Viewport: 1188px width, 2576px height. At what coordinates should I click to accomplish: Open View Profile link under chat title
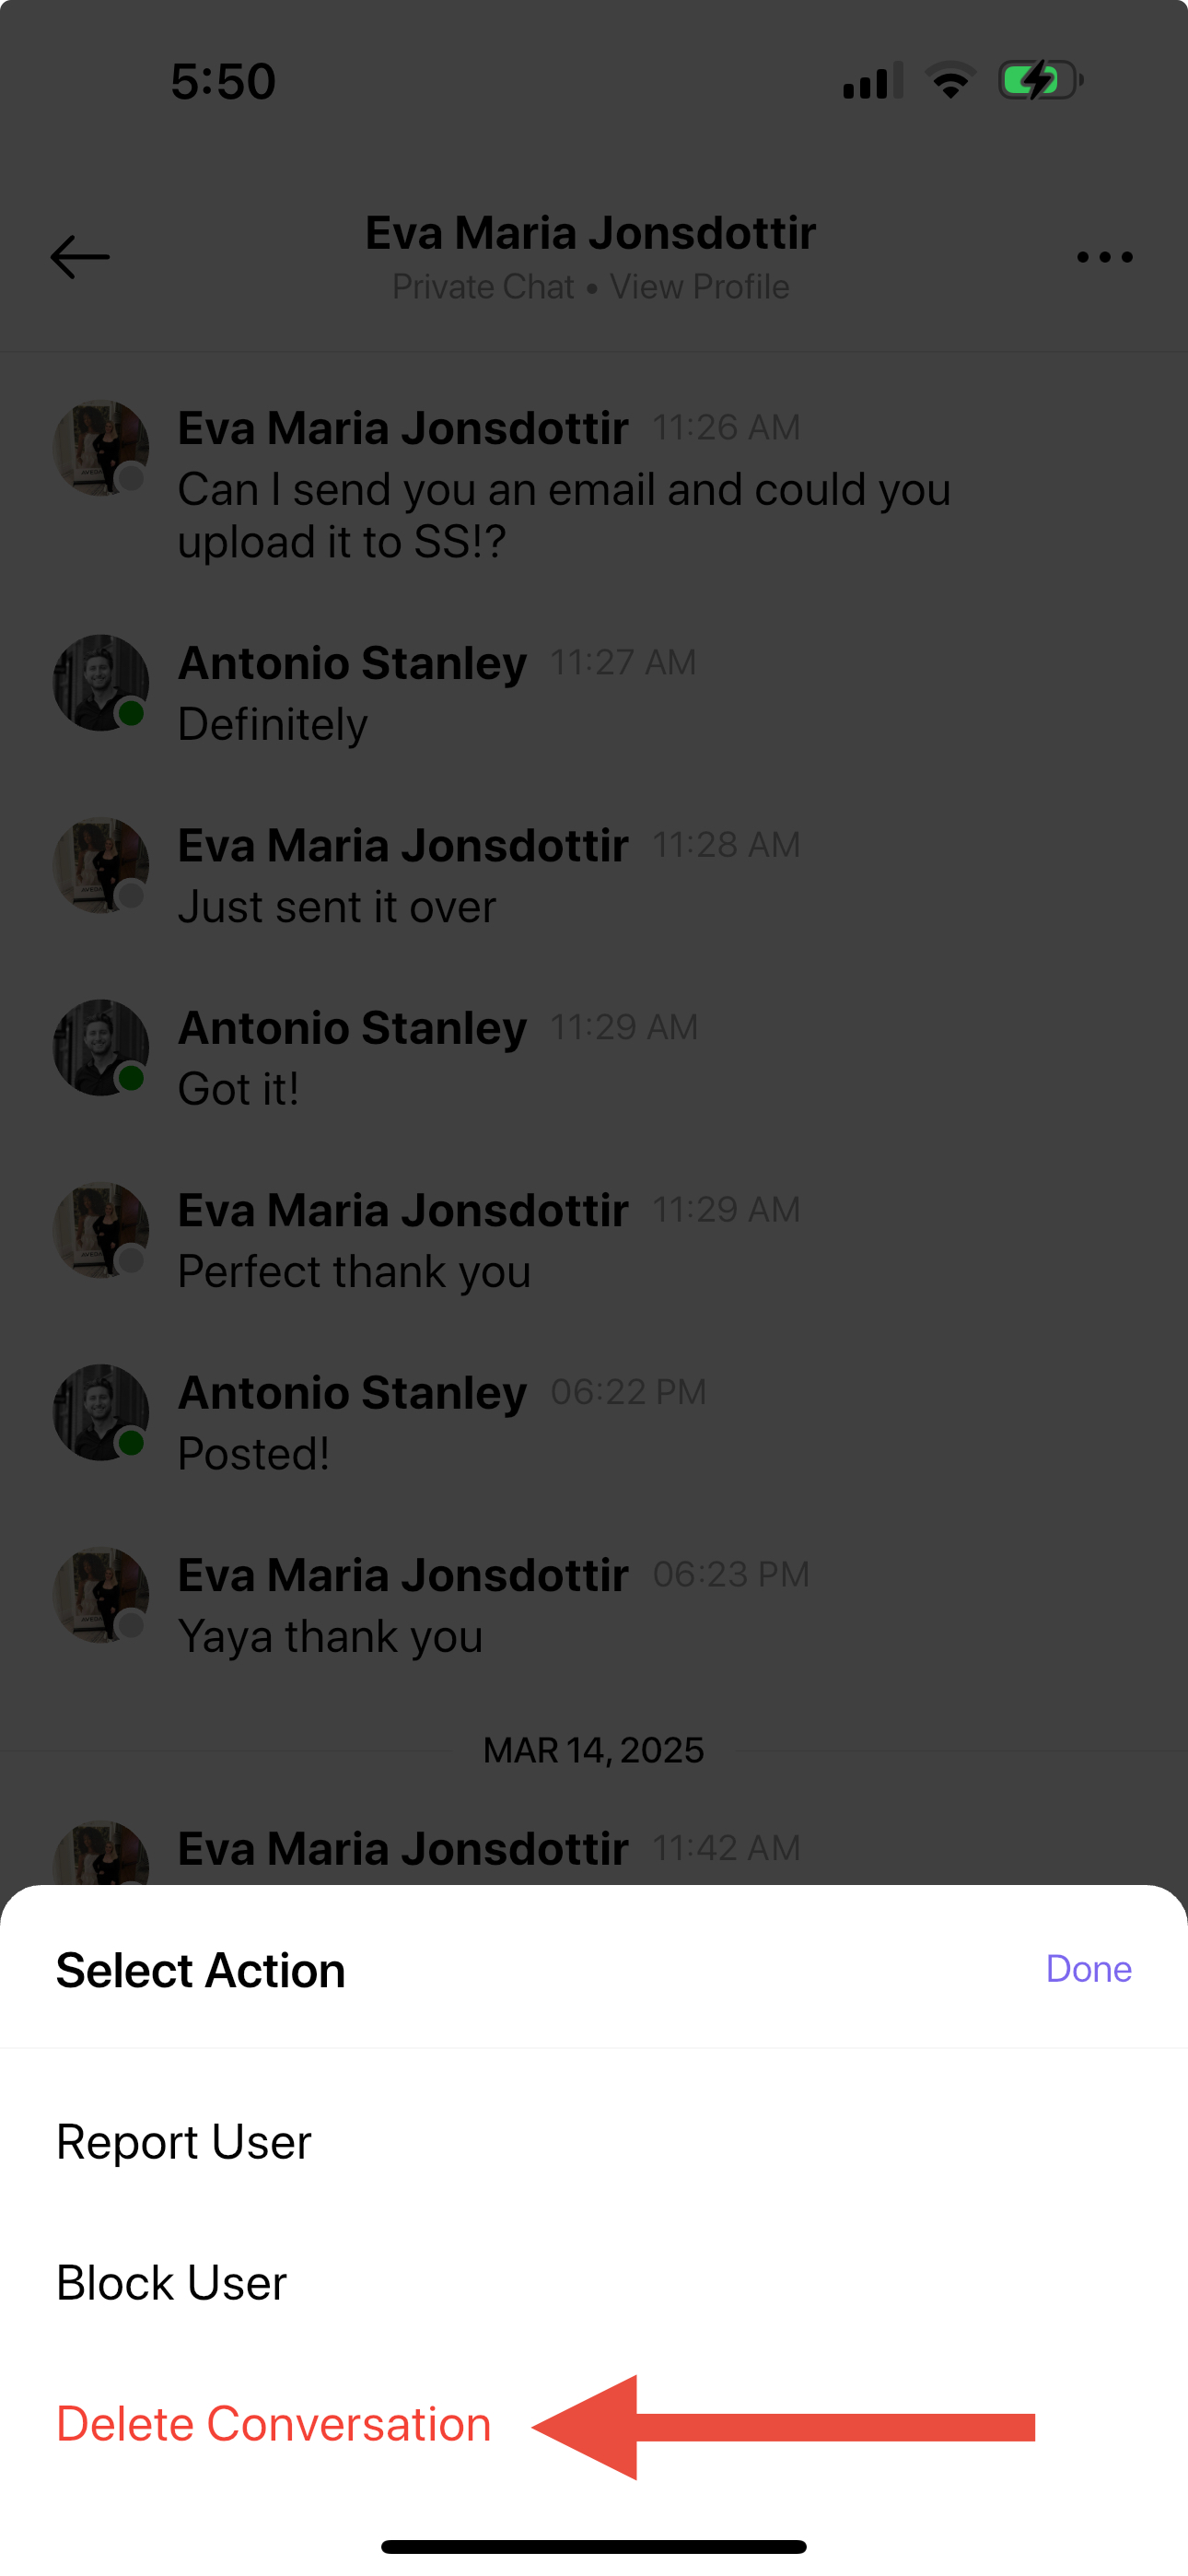point(700,286)
